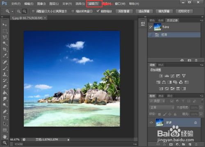205x147 pixels.
Task: Click the zoom out icon in options bar
Action: pyautogui.click(x=25, y=11)
